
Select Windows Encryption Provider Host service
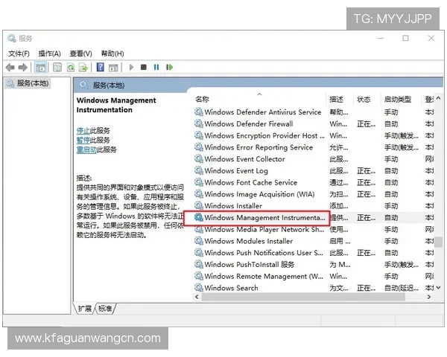[x=264, y=135]
